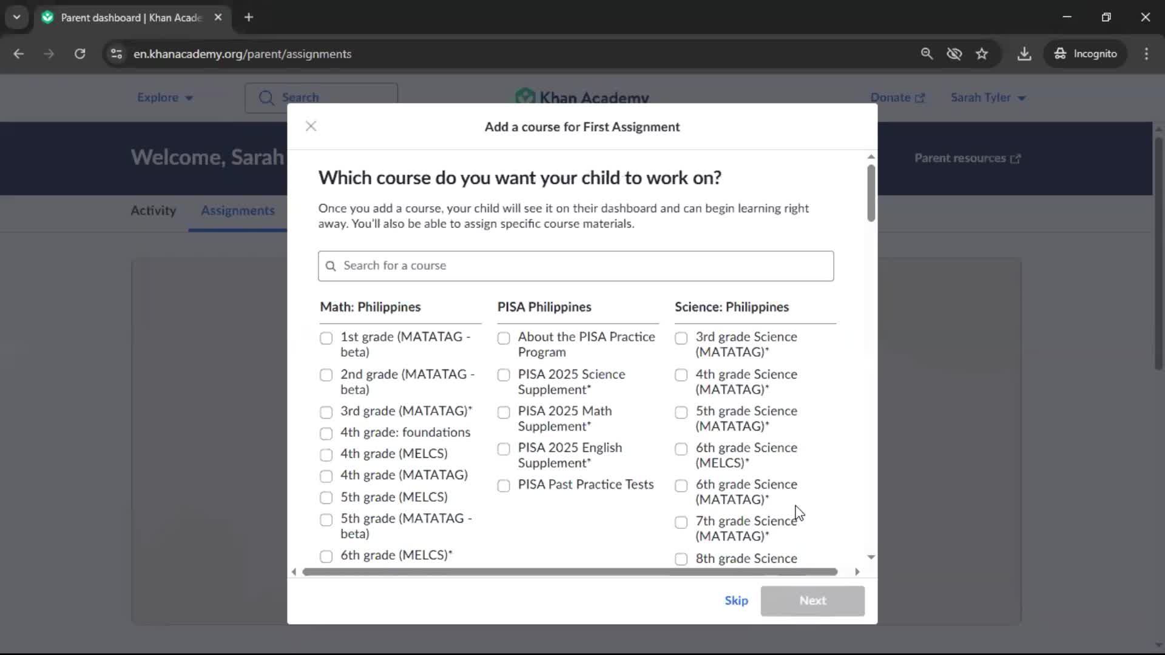The height and width of the screenshot is (655, 1165).
Task: Click the Khan Academy Search box
Action: click(321, 98)
